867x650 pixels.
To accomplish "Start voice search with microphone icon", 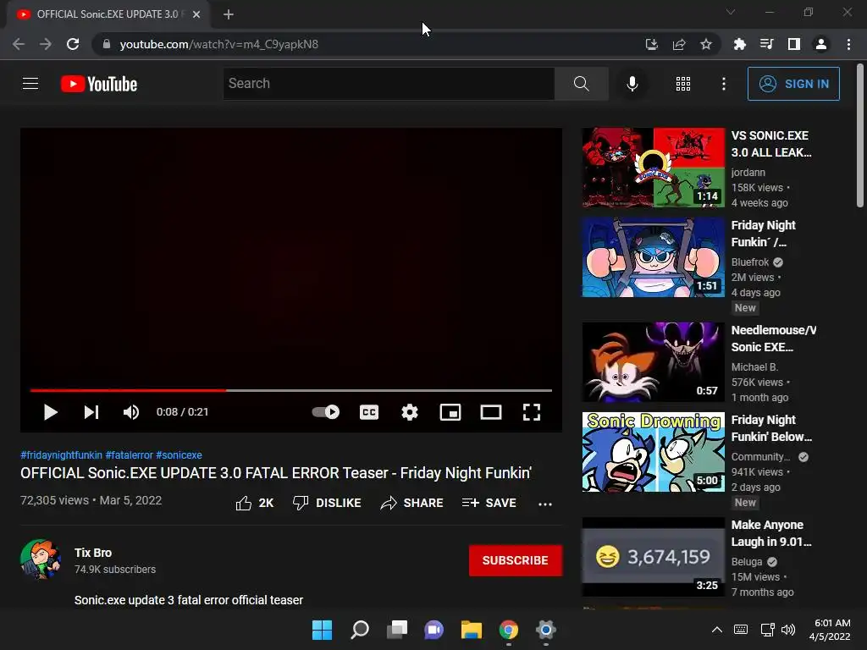I will [x=632, y=84].
